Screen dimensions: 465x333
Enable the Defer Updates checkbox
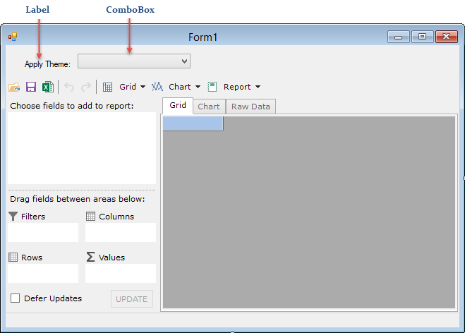[x=15, y=298]
